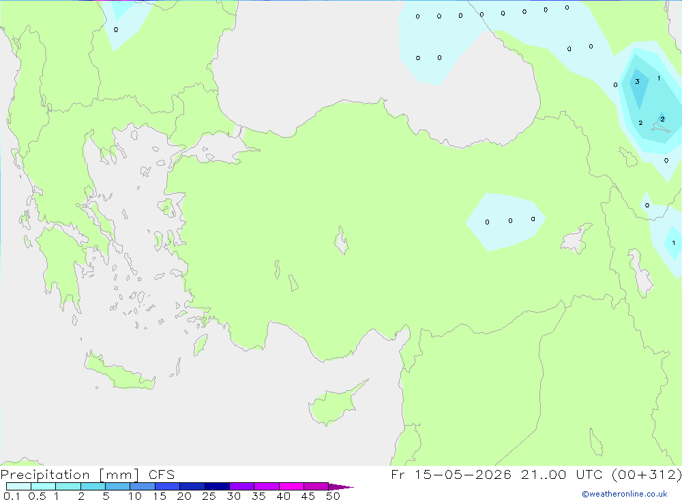
Task: Click the 15–20 mm legend color swatch
Action: [x=168, y=486]
